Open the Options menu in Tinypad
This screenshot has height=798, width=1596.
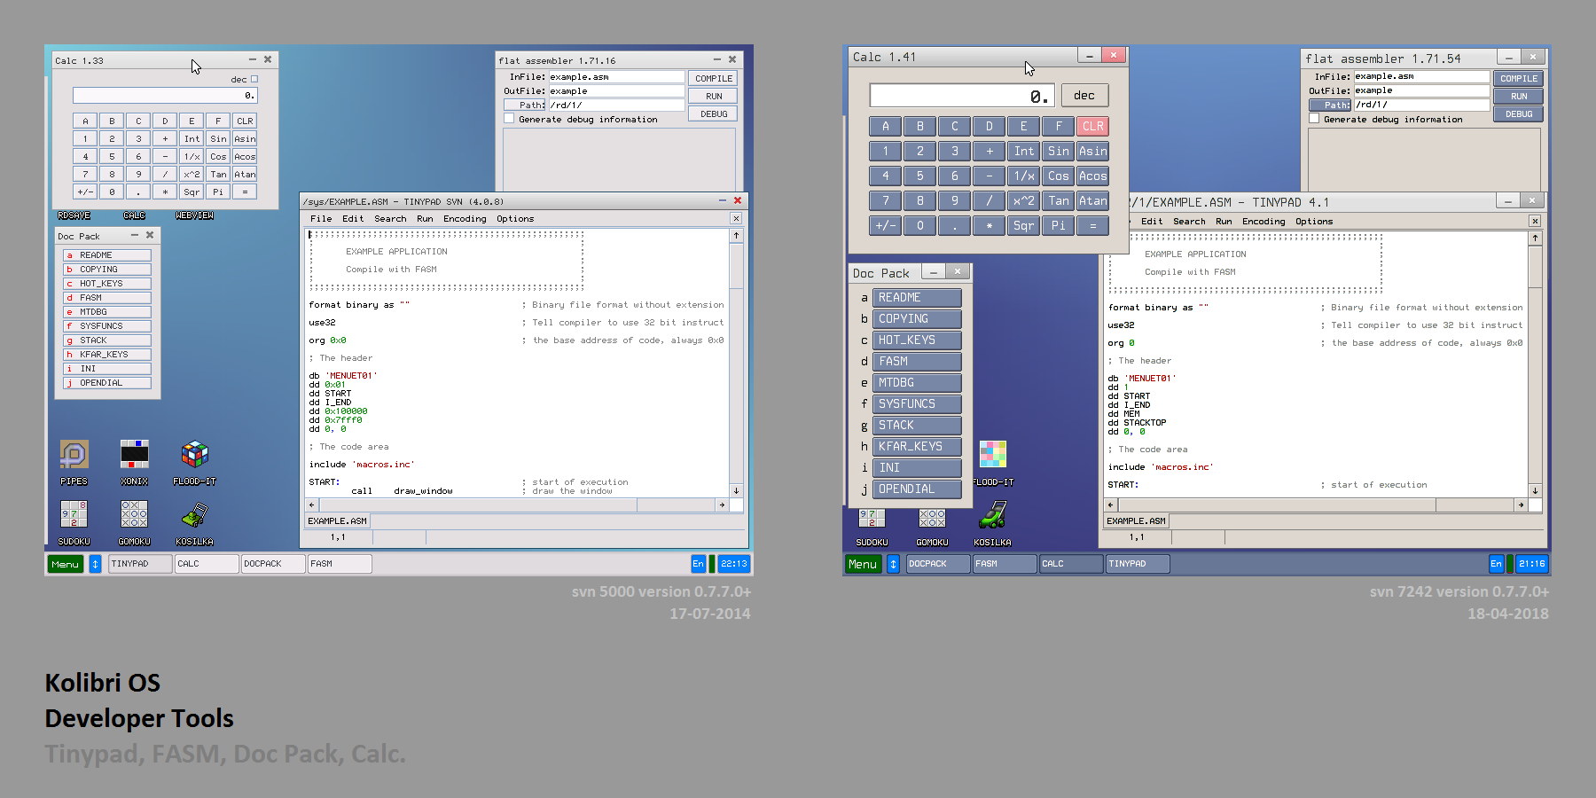pos(515,218)
